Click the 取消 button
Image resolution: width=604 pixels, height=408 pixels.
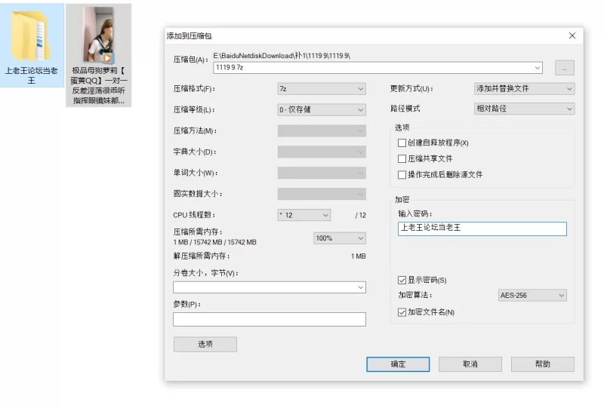470,364
